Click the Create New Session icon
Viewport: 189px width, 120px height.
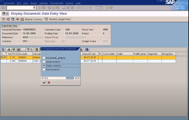pos(97,8)
